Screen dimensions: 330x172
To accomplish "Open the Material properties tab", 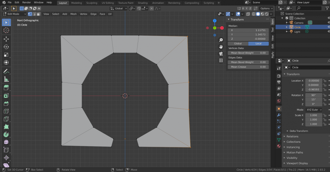I will coord(279,146).
